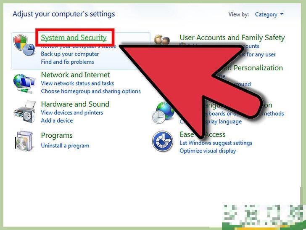Select Add a device link
Image resolution: width=306 pixels, height=230 pixels.
tap(57, 120)
